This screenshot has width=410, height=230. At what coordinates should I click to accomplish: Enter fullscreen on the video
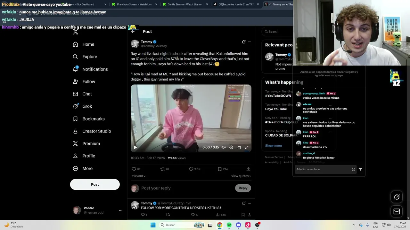point(247,147)
